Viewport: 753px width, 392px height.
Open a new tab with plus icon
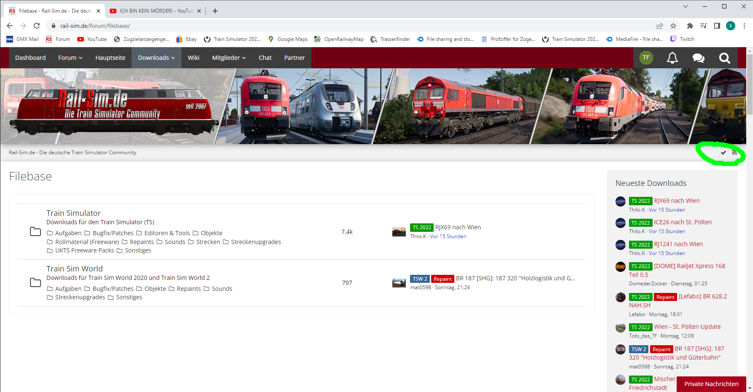(215, 11)
